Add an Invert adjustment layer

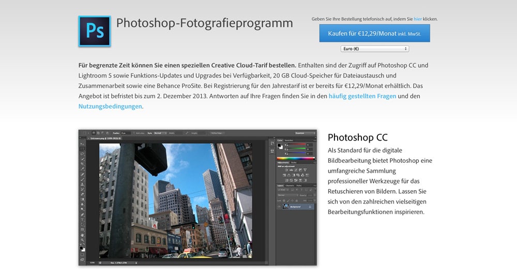286,180
